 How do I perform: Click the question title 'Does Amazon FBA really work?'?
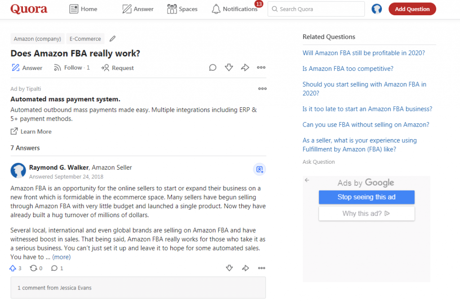tap(75, 53)
